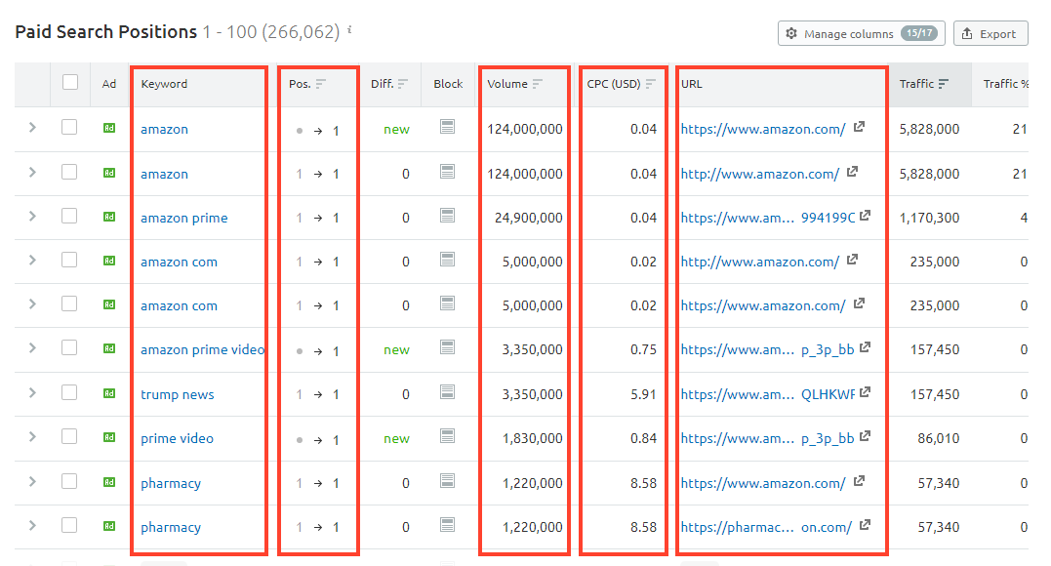The width and height of the screenshot is (1051, 566).
Task: Open URL link ending in QLHKWF
Action: [x=767, y=394]
